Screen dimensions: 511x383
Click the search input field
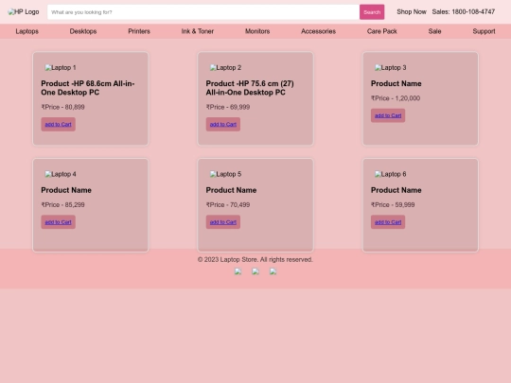(203, 12)
